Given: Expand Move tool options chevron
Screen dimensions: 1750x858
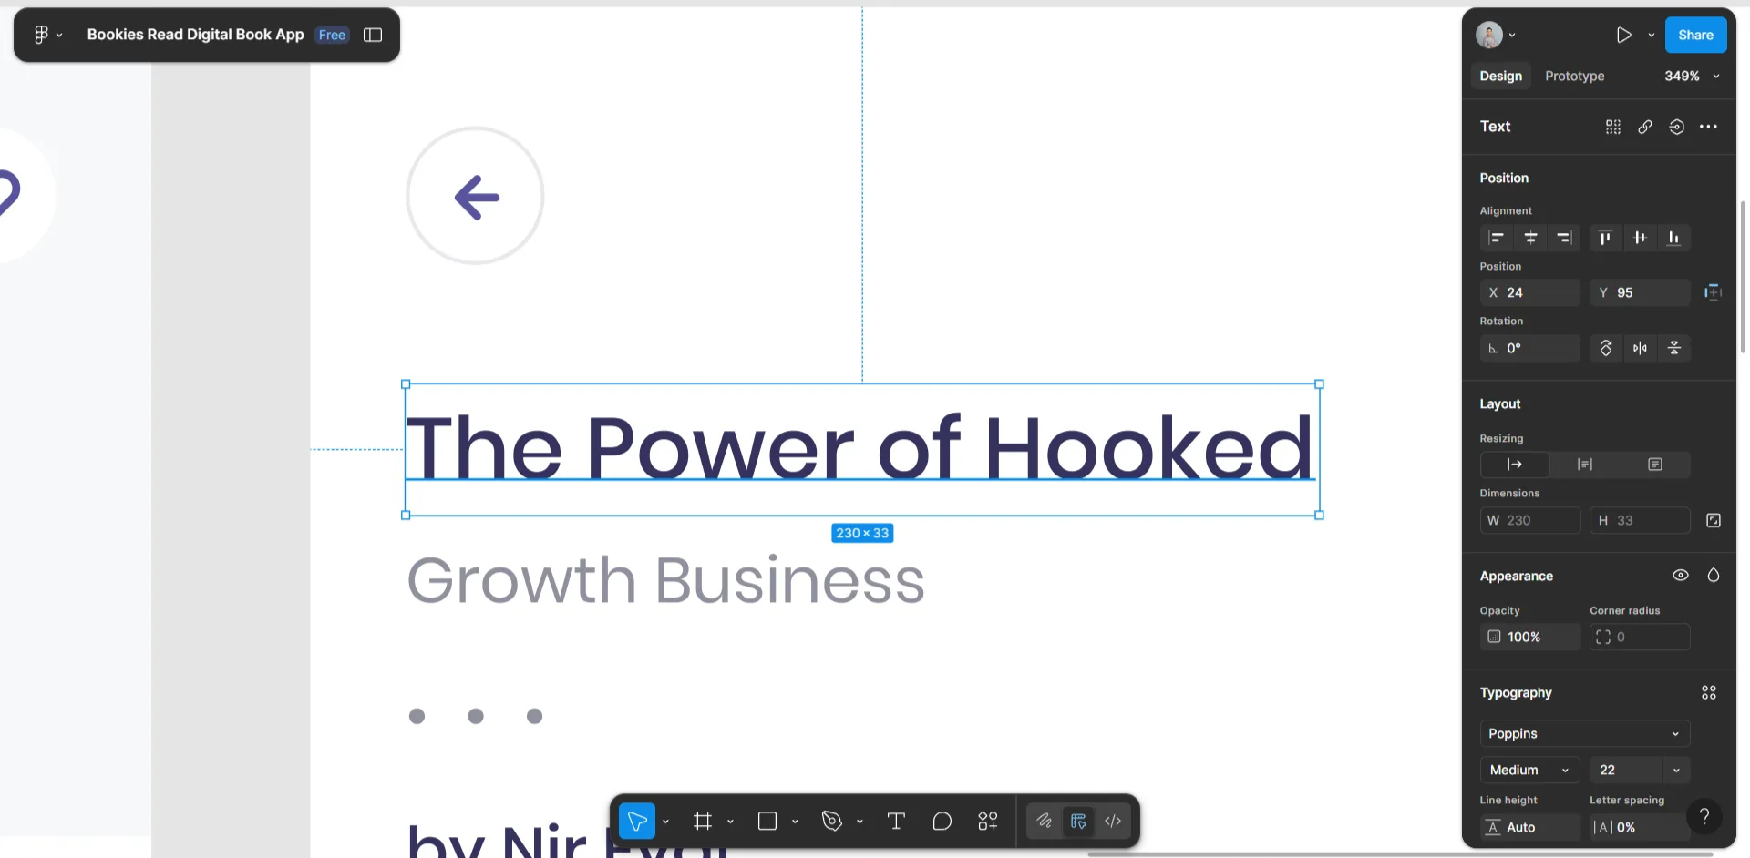Looking at the screenshot, I should click(x=665, y=822).
